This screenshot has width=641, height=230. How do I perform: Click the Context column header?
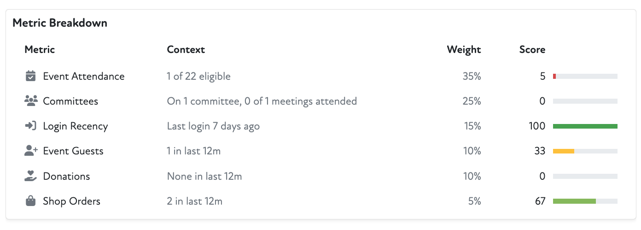(186, 50)
